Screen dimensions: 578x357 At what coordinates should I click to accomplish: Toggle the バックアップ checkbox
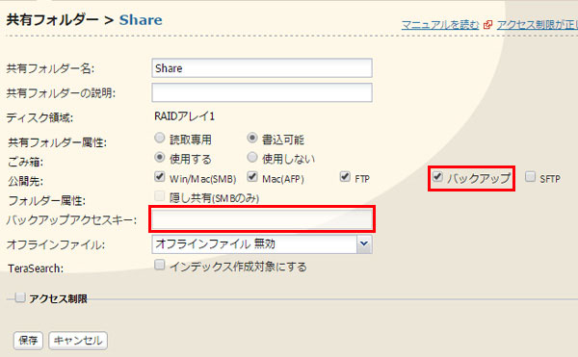437,177
